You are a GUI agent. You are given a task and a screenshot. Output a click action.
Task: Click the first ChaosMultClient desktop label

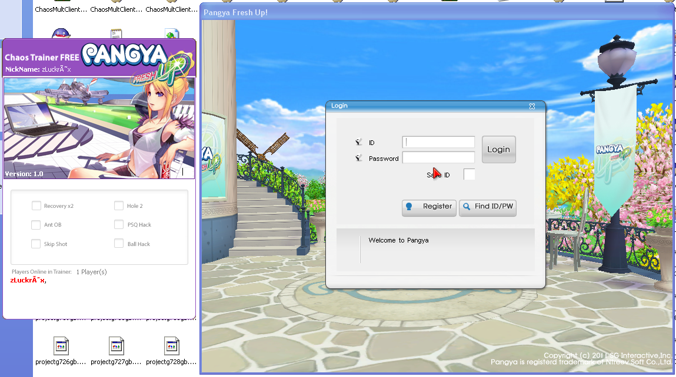coord(61,9)
